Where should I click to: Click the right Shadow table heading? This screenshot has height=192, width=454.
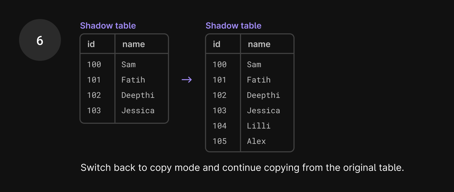pos(233,26)
